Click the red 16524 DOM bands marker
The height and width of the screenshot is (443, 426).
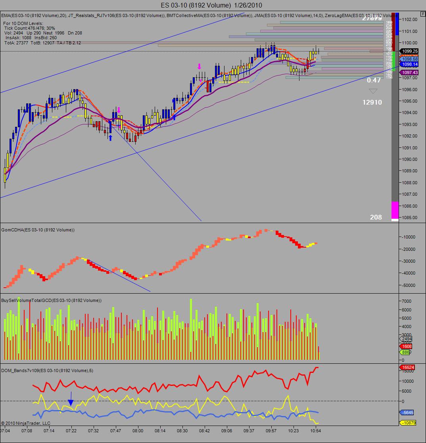tap(407, 367)
